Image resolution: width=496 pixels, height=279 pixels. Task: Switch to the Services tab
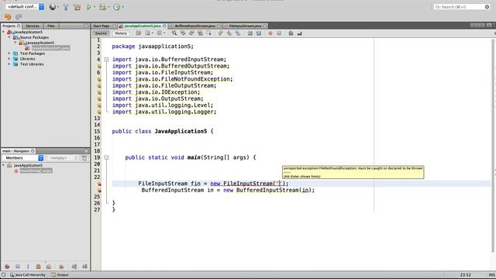pos(33,26)
